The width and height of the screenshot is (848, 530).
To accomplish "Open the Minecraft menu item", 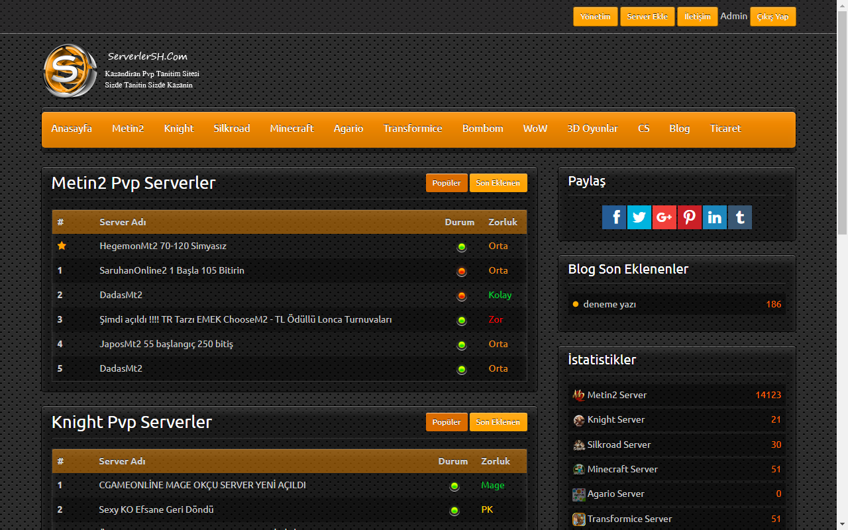I will tap(291, 129).
